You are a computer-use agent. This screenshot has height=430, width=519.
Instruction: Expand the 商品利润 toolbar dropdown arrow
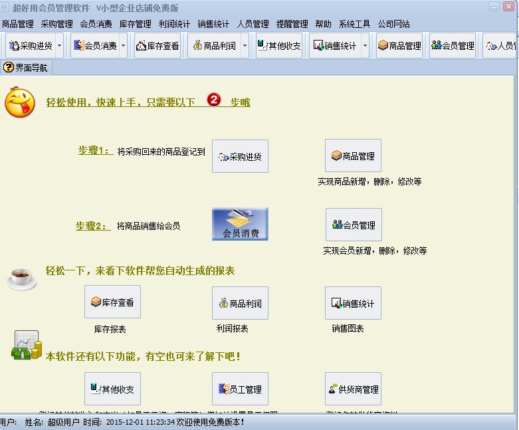(245, 46)
